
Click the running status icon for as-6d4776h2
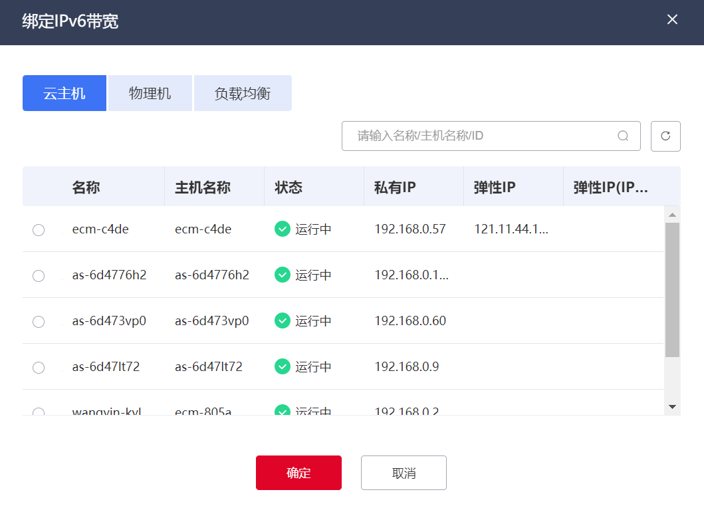click(282, 275)
